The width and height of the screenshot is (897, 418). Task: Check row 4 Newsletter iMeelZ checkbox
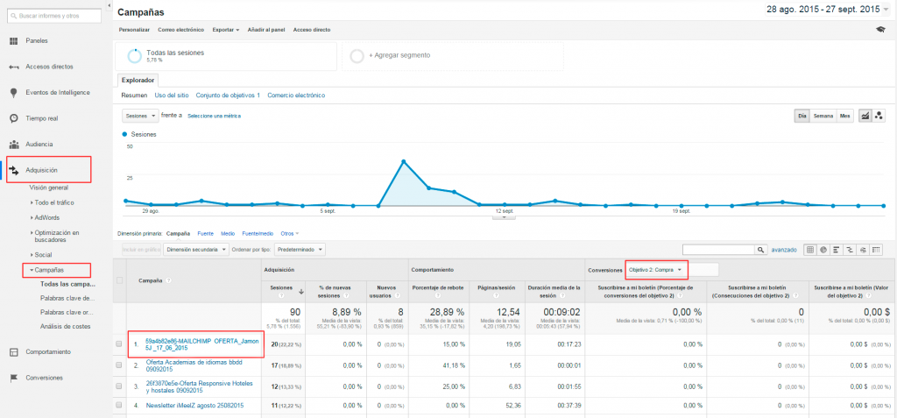click(119, 405)
